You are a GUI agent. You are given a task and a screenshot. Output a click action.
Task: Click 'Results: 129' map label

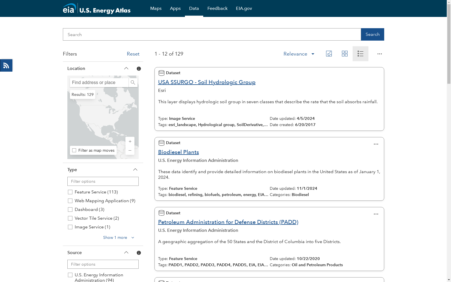pos(83,94)
